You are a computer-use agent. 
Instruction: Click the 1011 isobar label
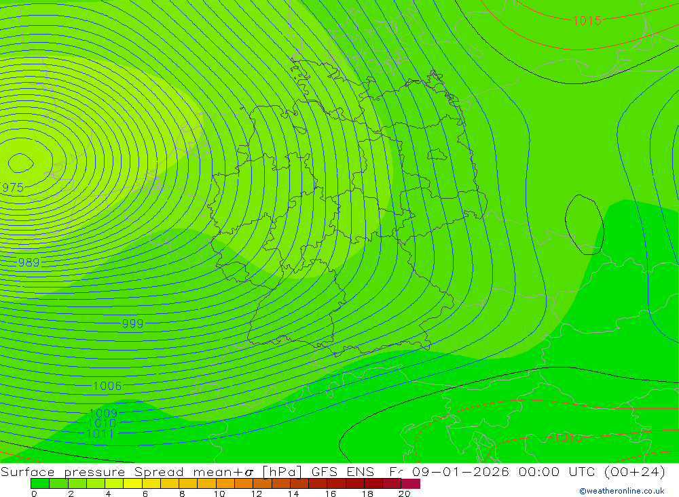(100, 433)
